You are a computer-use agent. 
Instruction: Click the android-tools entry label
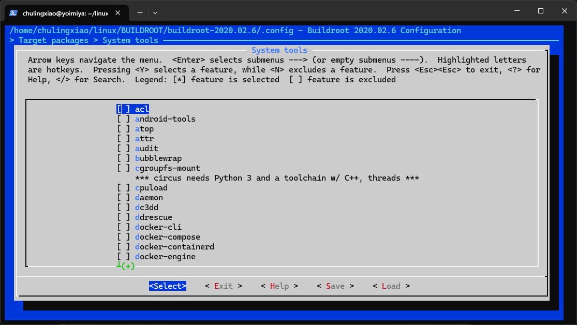165,119
